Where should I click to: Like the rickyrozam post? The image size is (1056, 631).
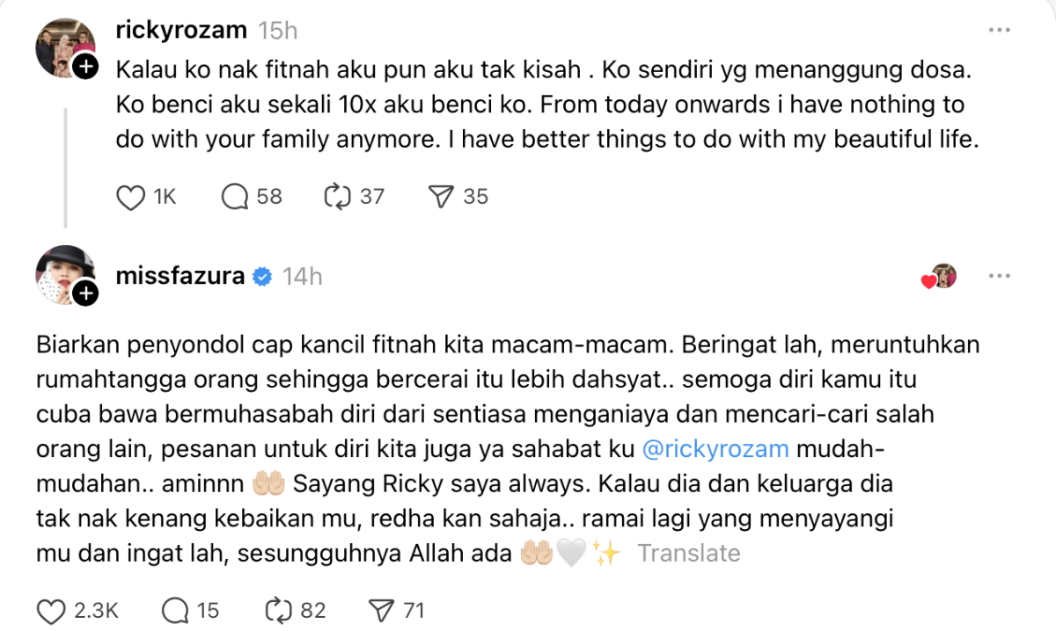coord(130,197)
